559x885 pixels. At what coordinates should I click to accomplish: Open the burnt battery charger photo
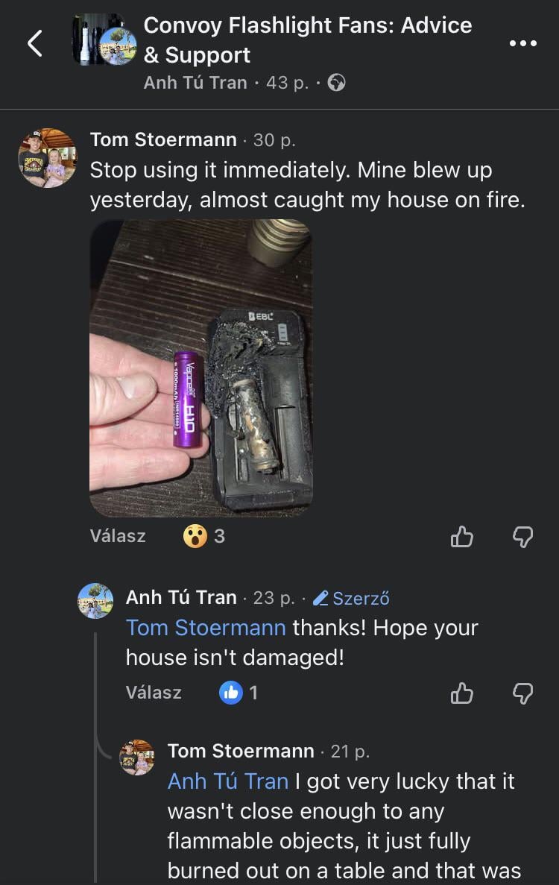200,368
